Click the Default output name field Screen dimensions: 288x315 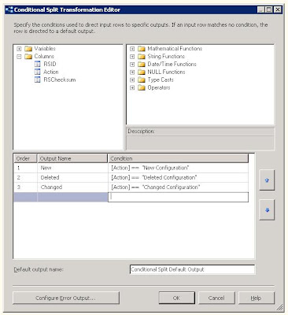point(192,269)
